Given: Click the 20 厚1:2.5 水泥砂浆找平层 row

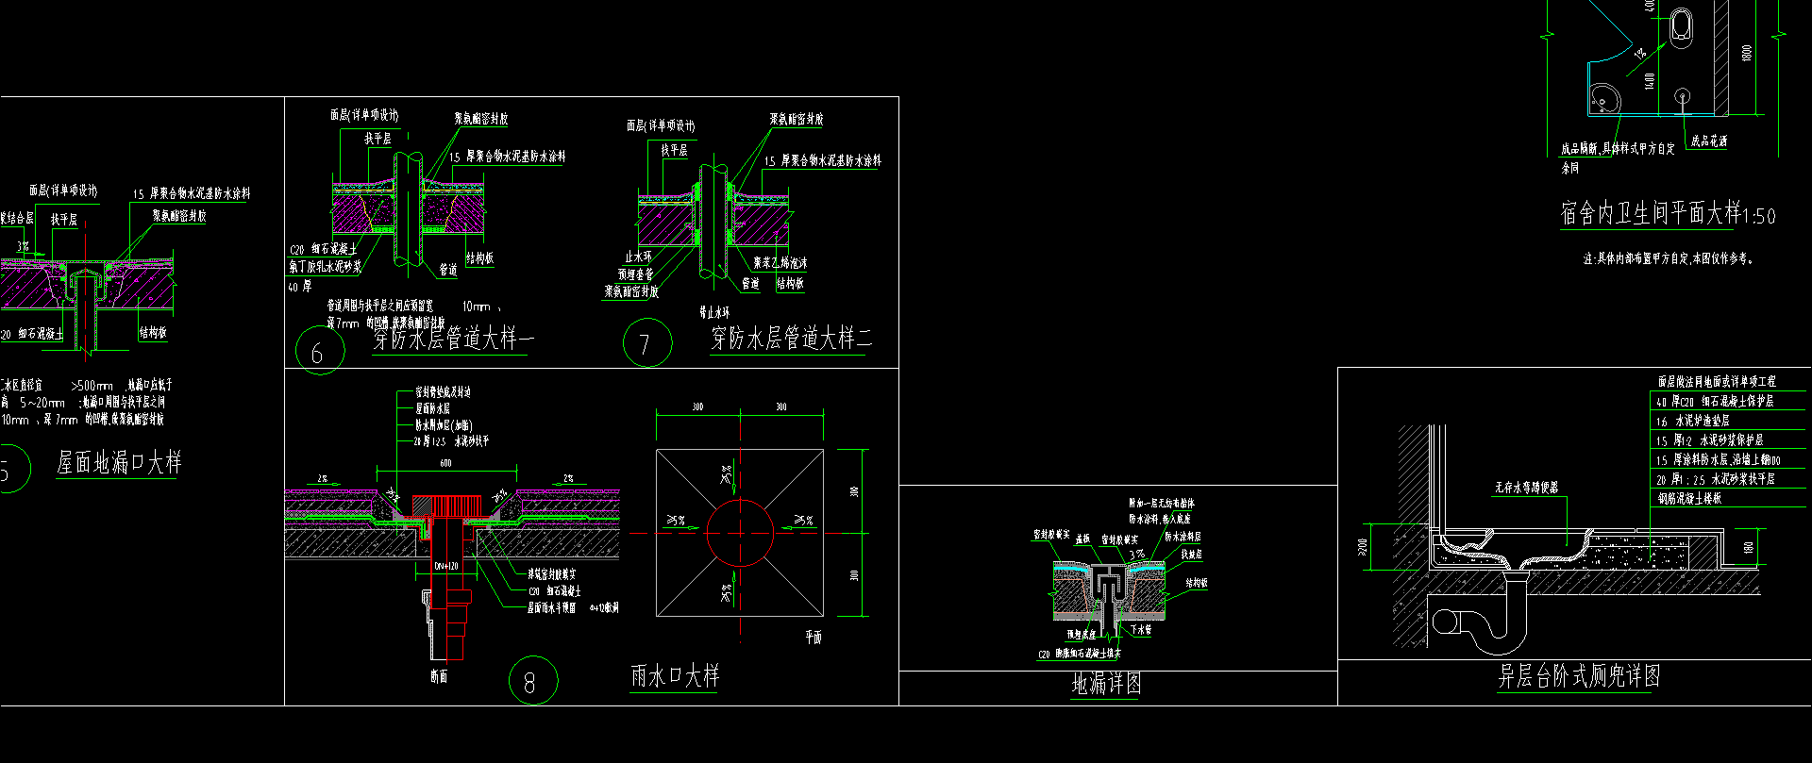Looking at the screenshot, I should [x=1716, y=479].
